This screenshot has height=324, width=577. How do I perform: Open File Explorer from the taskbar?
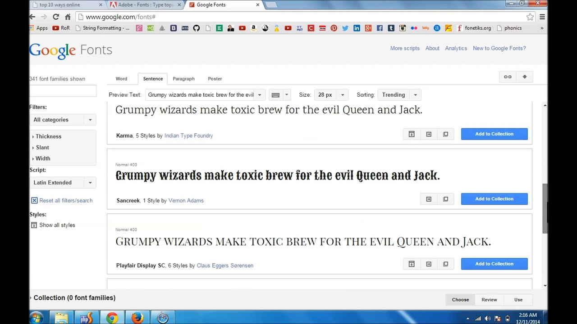(61, 318)
